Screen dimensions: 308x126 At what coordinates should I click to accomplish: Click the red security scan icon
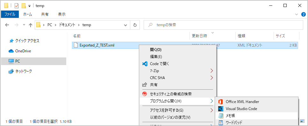(145, 94)
